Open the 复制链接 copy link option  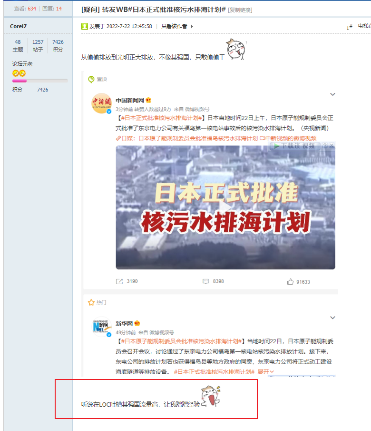[240, 10]
